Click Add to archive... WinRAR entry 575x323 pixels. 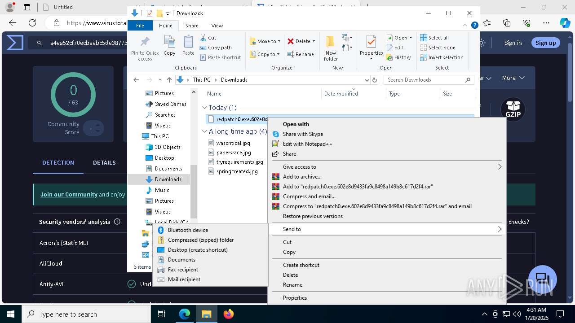click(386, 177)
